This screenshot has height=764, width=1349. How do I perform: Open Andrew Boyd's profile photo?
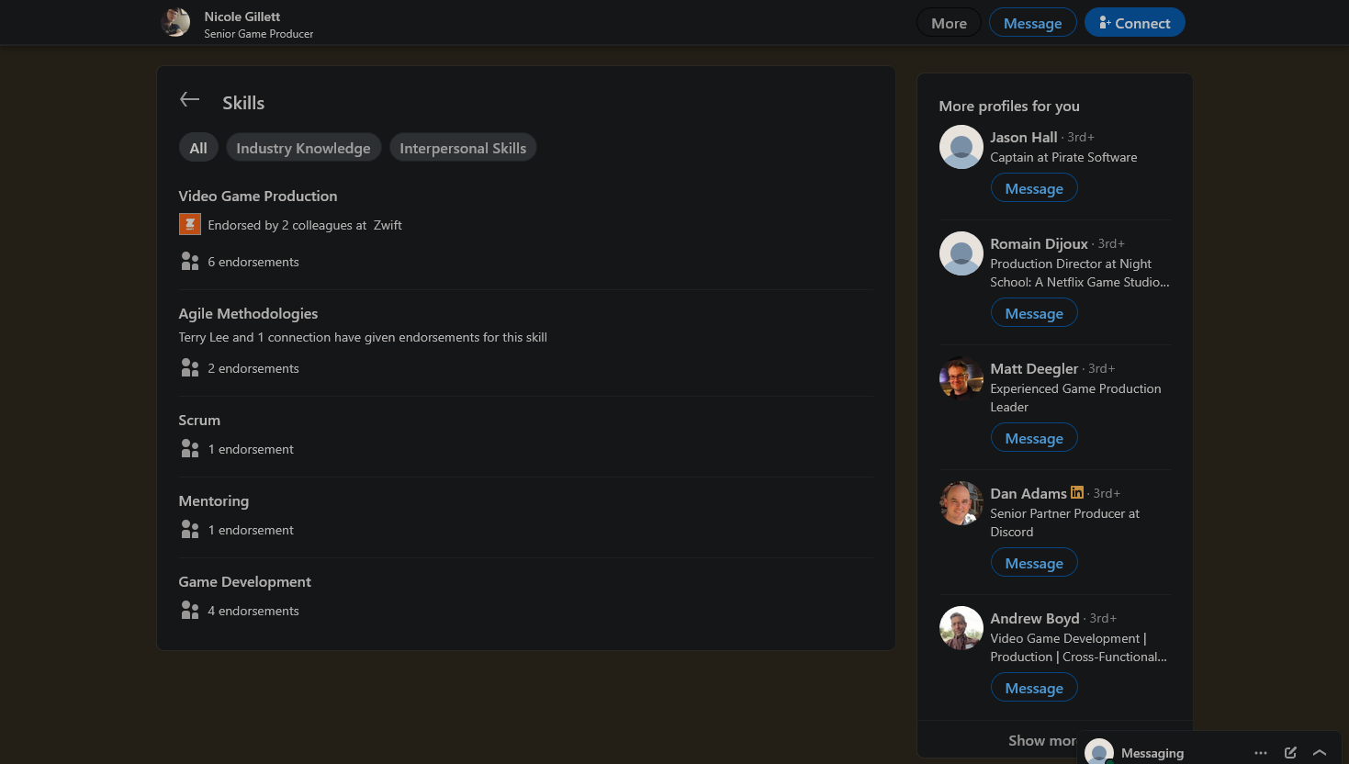pyautogui.click(x=961, y=628)
